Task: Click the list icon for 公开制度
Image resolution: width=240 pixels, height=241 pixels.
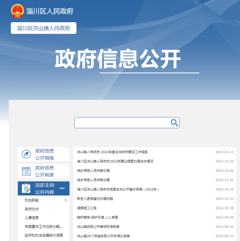Action: pyautogui.click(x=26, y=171)
